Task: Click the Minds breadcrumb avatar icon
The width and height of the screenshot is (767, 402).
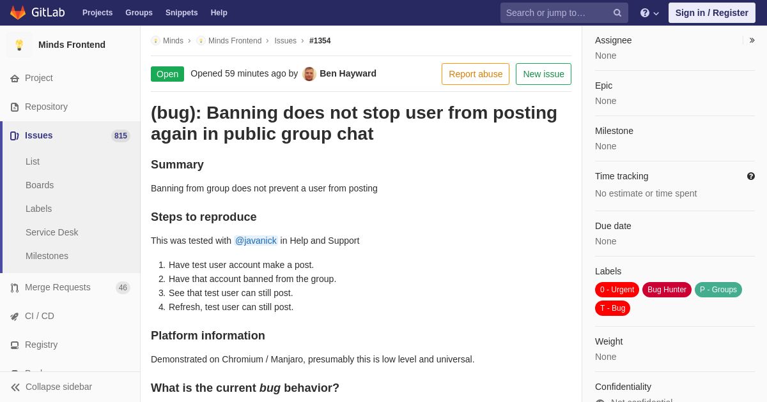Action: tap(155, 41)
